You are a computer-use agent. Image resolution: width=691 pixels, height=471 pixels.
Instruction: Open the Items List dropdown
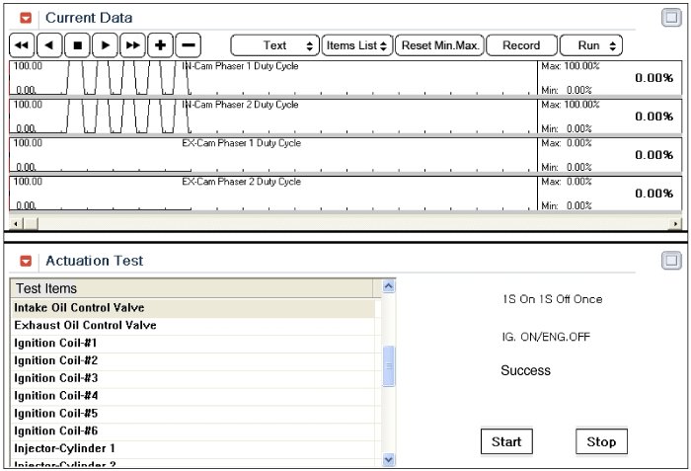pyautogui.click(x=356, y=45)
